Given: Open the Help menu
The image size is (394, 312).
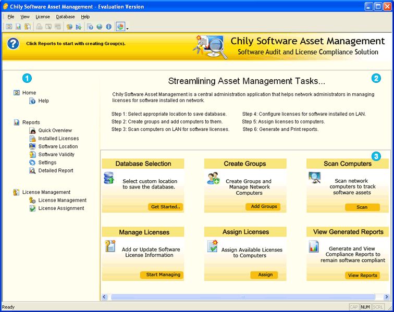Looking at the screenshot, I should click(x=85, y=17).
